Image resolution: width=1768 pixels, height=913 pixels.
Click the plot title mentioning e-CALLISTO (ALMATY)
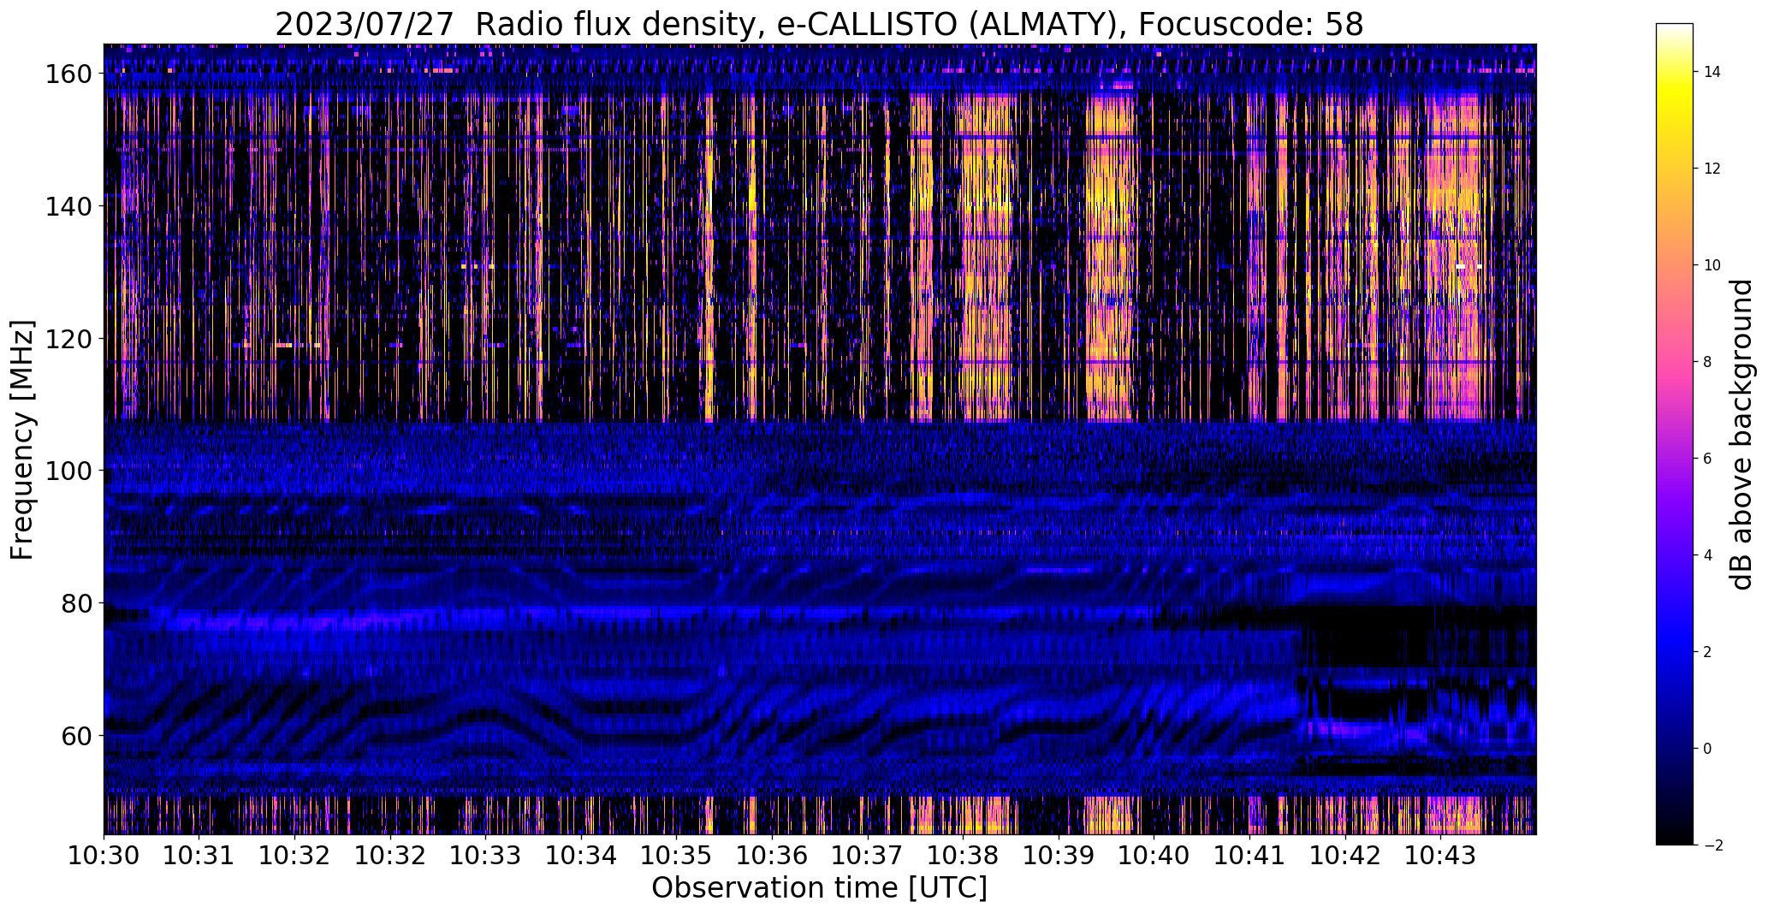pyautogui.click(x=819, y=24)
